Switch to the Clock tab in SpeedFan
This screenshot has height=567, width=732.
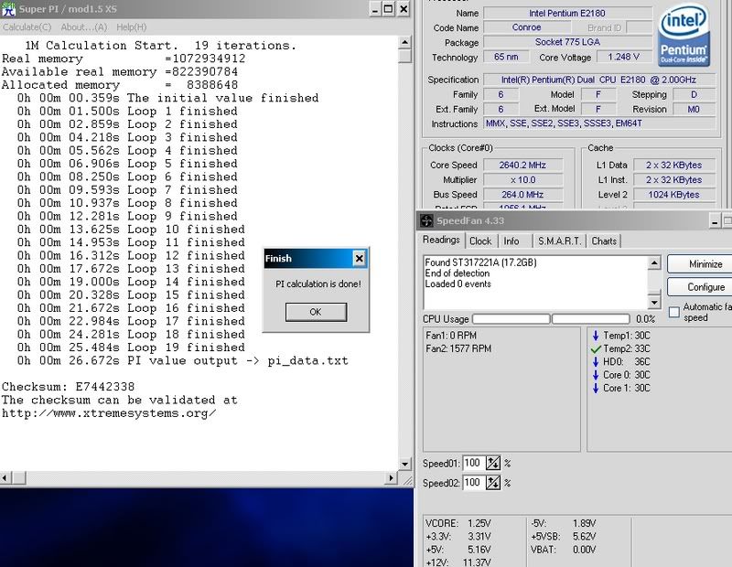coord(480,241)
